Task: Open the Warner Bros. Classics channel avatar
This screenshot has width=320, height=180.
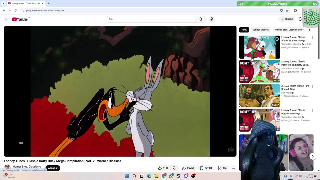Action: click(x=7, y=167)
